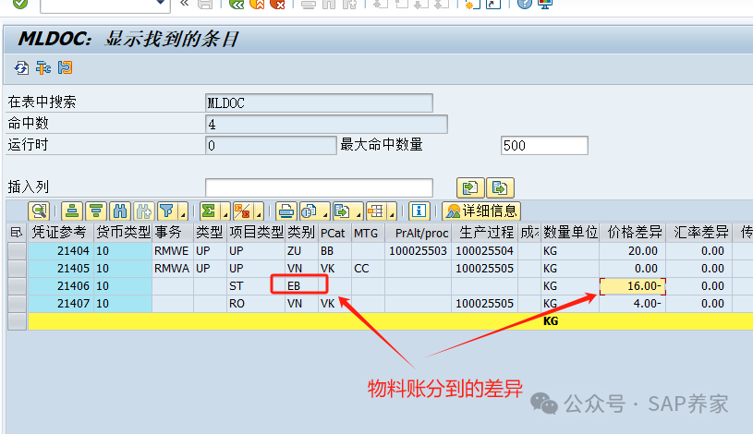Click the green checkmark Enter icon
The height and width of the screenshot is (434, 753).
[20, 4]
